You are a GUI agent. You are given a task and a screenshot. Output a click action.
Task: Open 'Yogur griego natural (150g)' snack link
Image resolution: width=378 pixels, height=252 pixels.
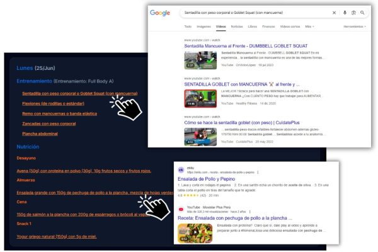click(57, 237)
